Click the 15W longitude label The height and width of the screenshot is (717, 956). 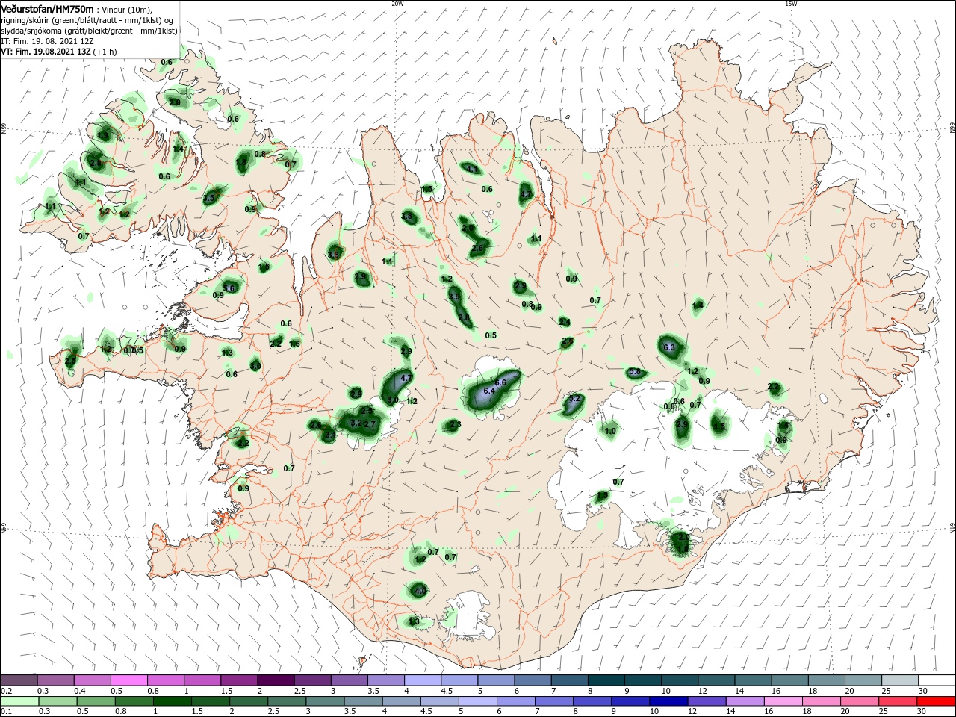click(791, 4)
